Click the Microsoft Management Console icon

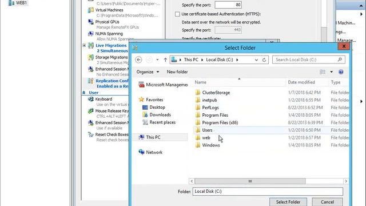(141, 85)
